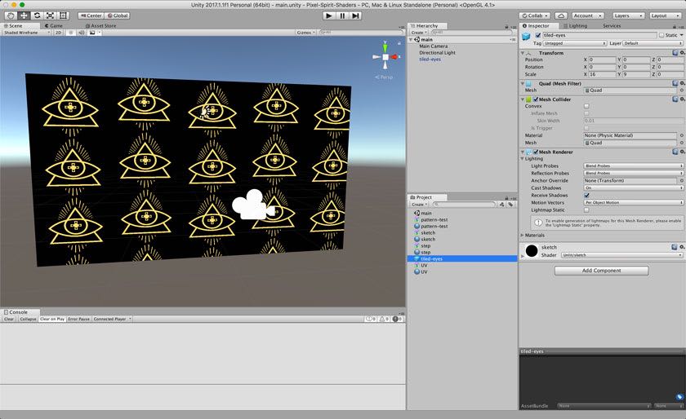
Task: Enable the Convex checkbox in Mesh Collider
Action: pos(586,106)
